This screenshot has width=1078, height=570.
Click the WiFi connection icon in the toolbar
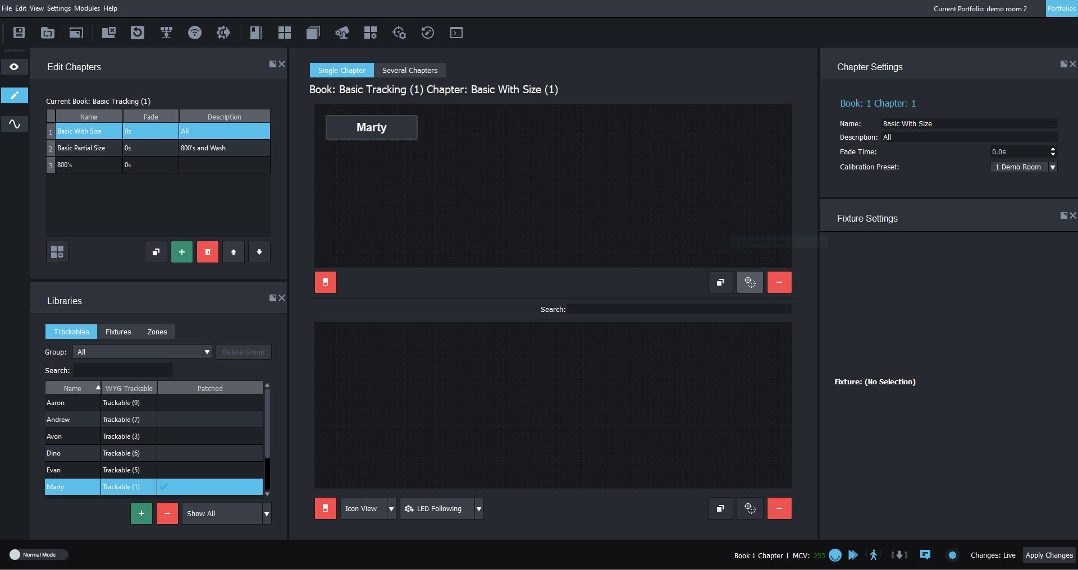click(x=195, y=33)
